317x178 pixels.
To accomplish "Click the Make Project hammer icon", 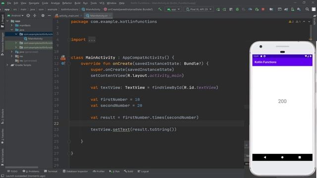I will tap(160, 9).
